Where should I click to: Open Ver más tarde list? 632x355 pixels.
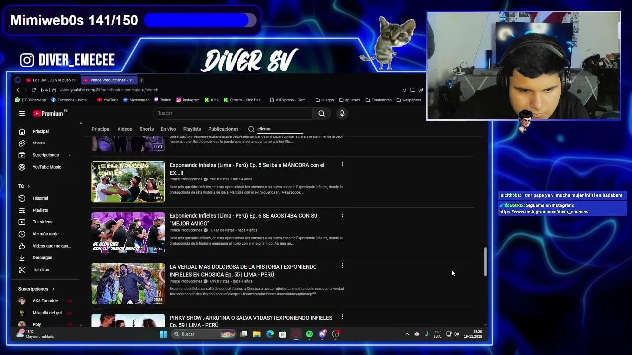tap(44, 234)
